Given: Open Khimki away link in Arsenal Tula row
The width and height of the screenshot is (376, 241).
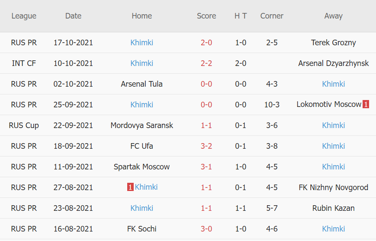Looking at the screenshot, I should pyautogui.click(x=333, y=84).
